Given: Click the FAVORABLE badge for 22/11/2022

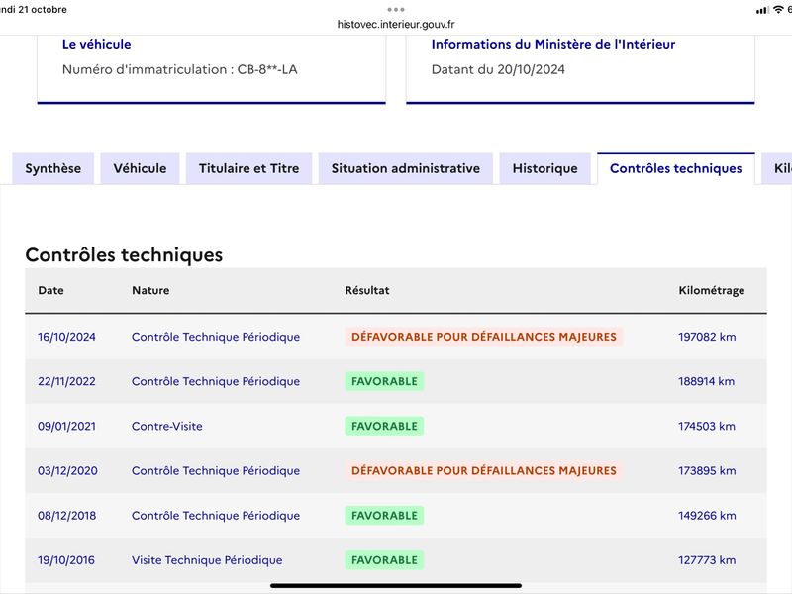Looking at the screenshot, I should click(x=384, y=381).
